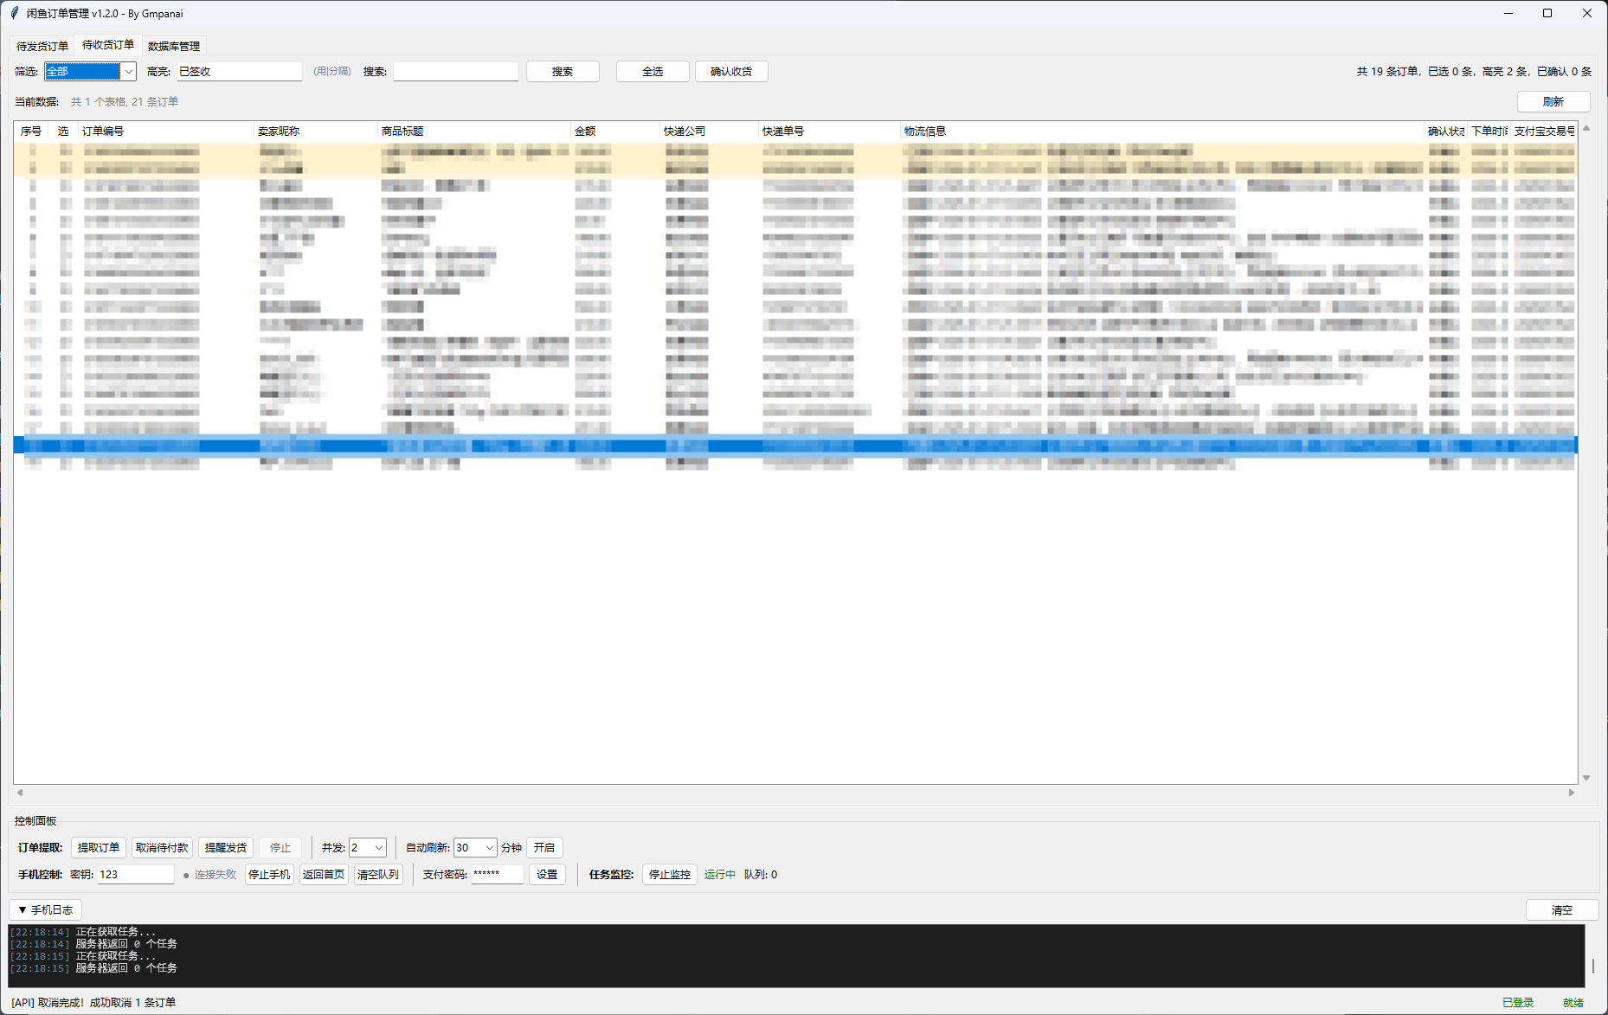Click the horizontal scroll left arrow
Image resolution: width=1608 pixels, height=1015 pixels.
click(20, 793)
